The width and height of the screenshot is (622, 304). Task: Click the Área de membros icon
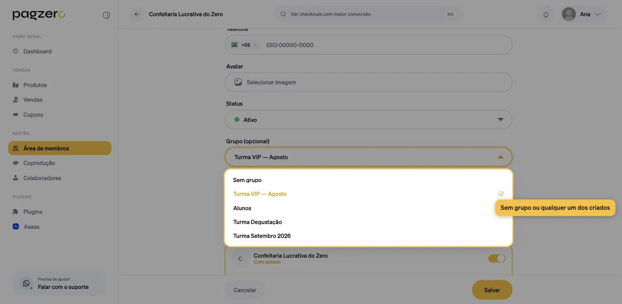pos(15,148)
